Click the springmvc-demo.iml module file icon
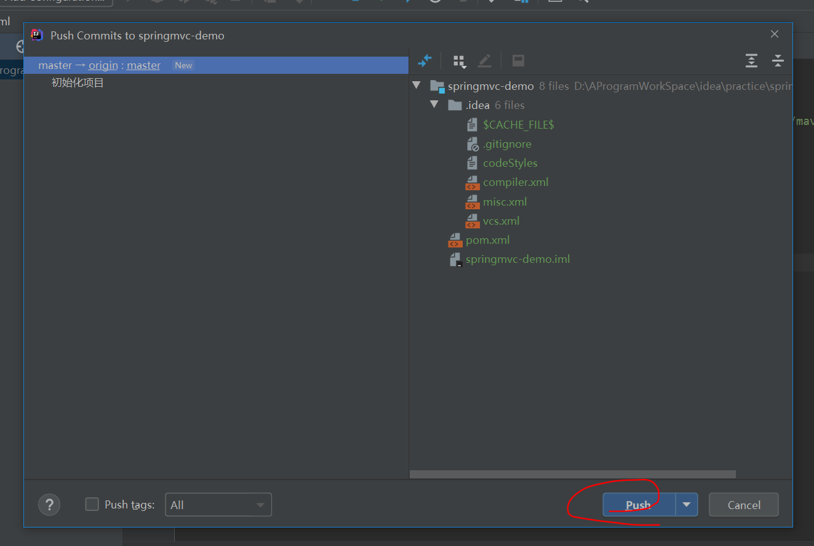 click(455, 260)
